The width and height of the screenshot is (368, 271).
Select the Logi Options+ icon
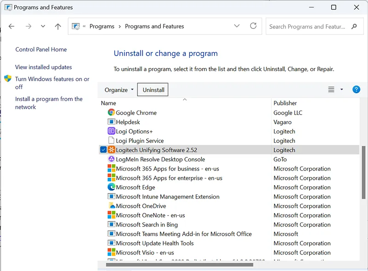click(x=111, y=132)
